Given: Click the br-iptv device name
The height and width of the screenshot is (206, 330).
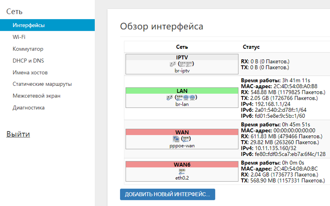Looking at the screenshot, I should coord(182,71).
